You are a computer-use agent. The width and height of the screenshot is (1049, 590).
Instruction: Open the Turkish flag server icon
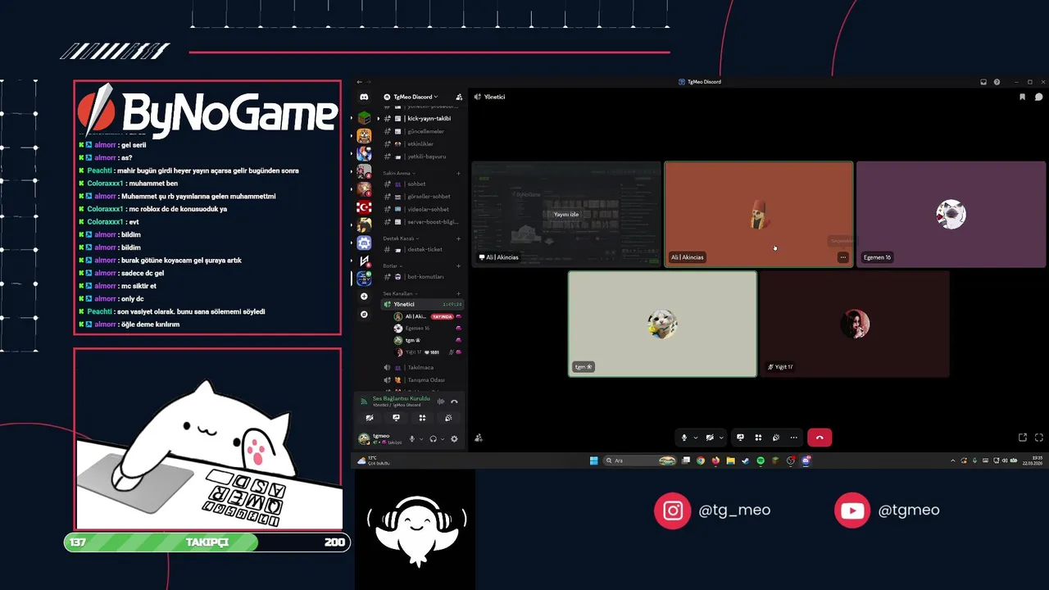[364, 206]
